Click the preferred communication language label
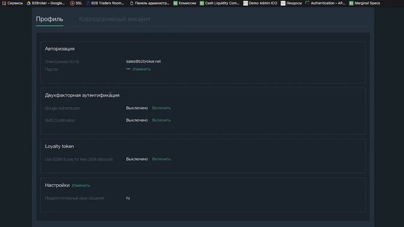The image size is (404, 227). tap(74, 199)
